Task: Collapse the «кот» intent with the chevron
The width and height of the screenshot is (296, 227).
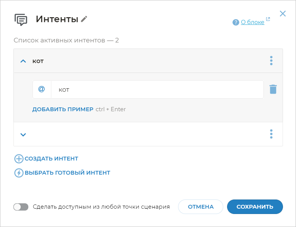Action: pyautogui.click(x=23, y=61)
